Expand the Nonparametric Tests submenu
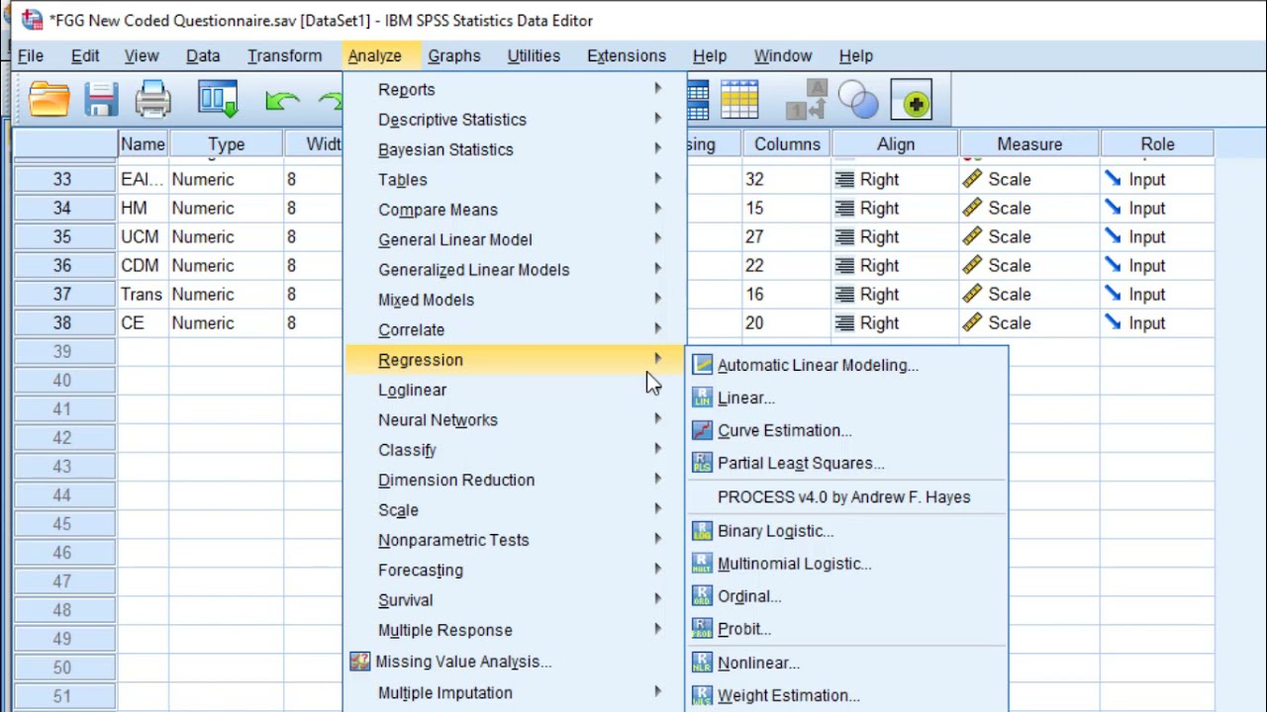 click(x=515, y=540)
